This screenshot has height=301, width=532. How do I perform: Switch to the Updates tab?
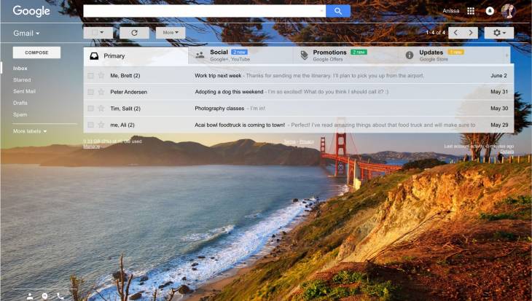(x=451, y=55)
